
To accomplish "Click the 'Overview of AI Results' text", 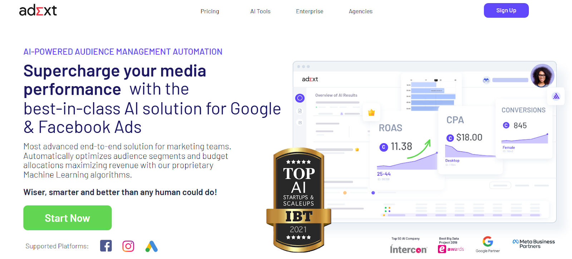I will [x=336, y=95].
